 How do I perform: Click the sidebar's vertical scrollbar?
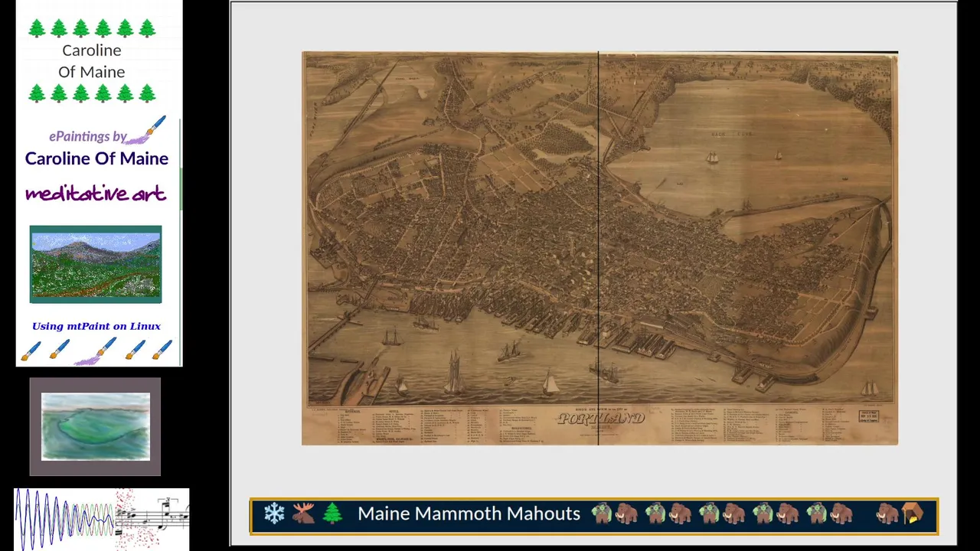coord(181,190)
